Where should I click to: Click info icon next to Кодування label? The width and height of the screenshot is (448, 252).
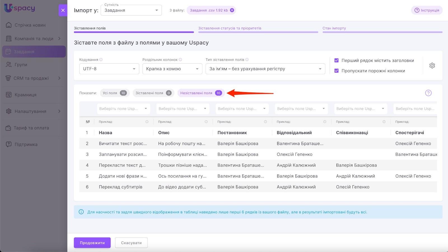[x=101, y=60]
